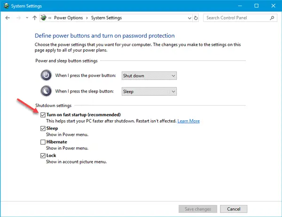
Task: Click the Forward navigation arrow
Action: tap(18, 18)
